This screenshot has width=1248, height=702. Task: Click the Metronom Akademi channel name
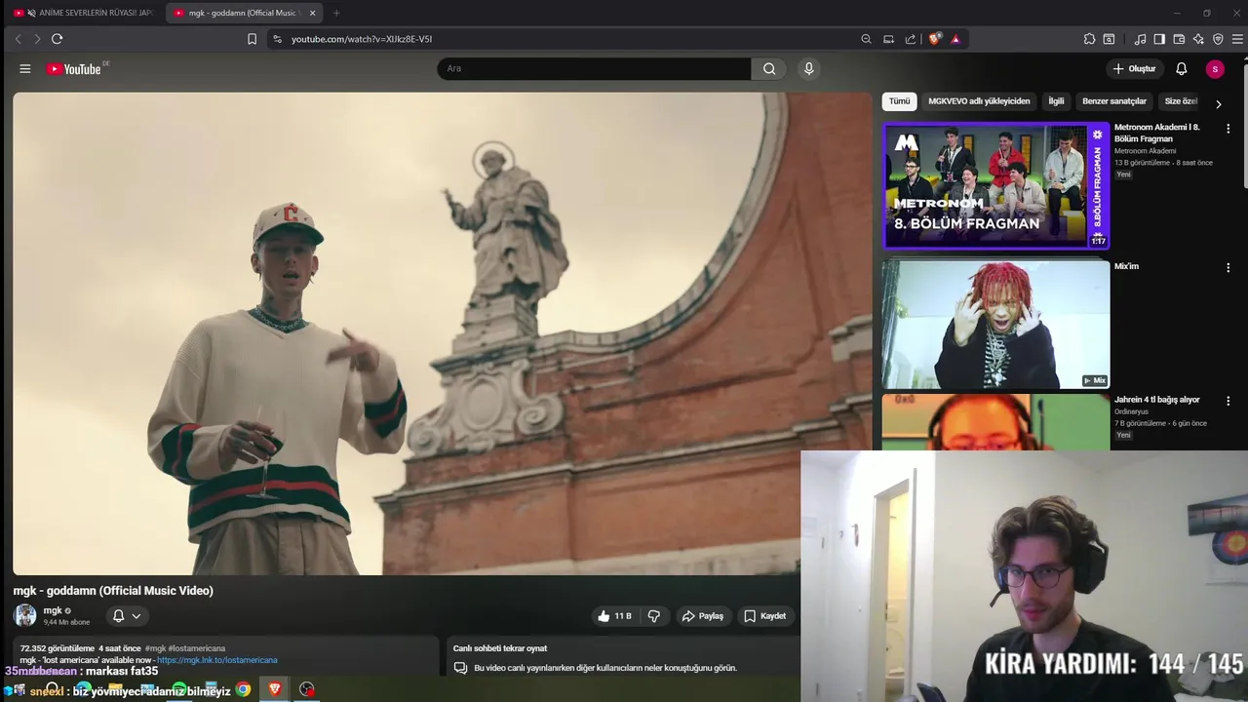(x=1146, y=151)
